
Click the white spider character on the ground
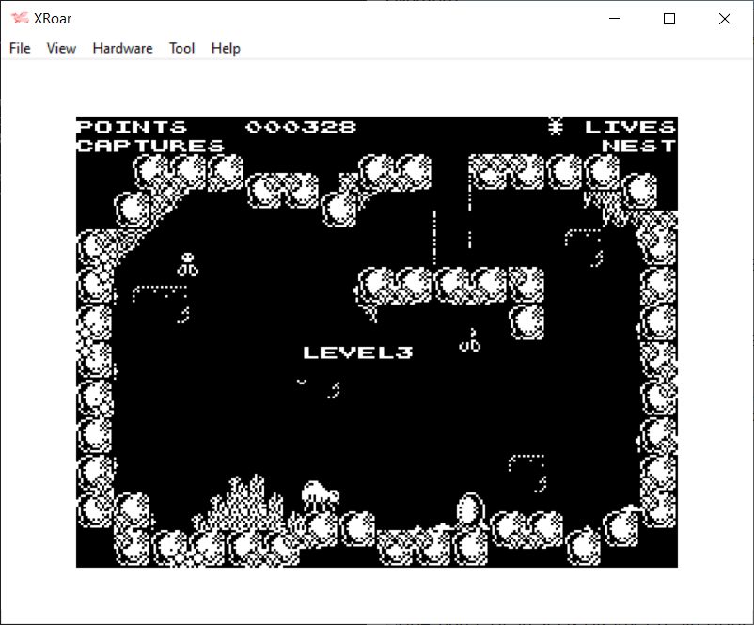coord(320,494)
